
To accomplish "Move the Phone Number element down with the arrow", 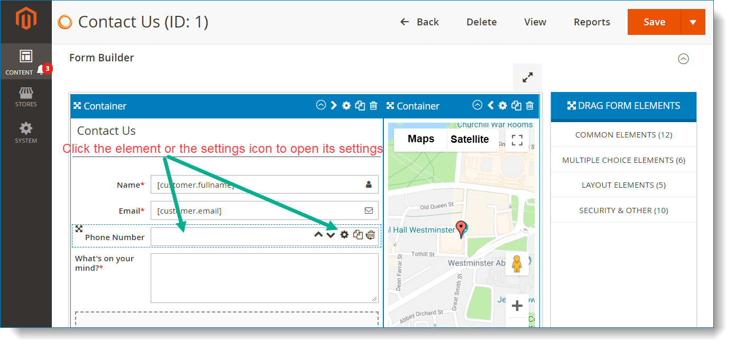I will tap(331, 234).
